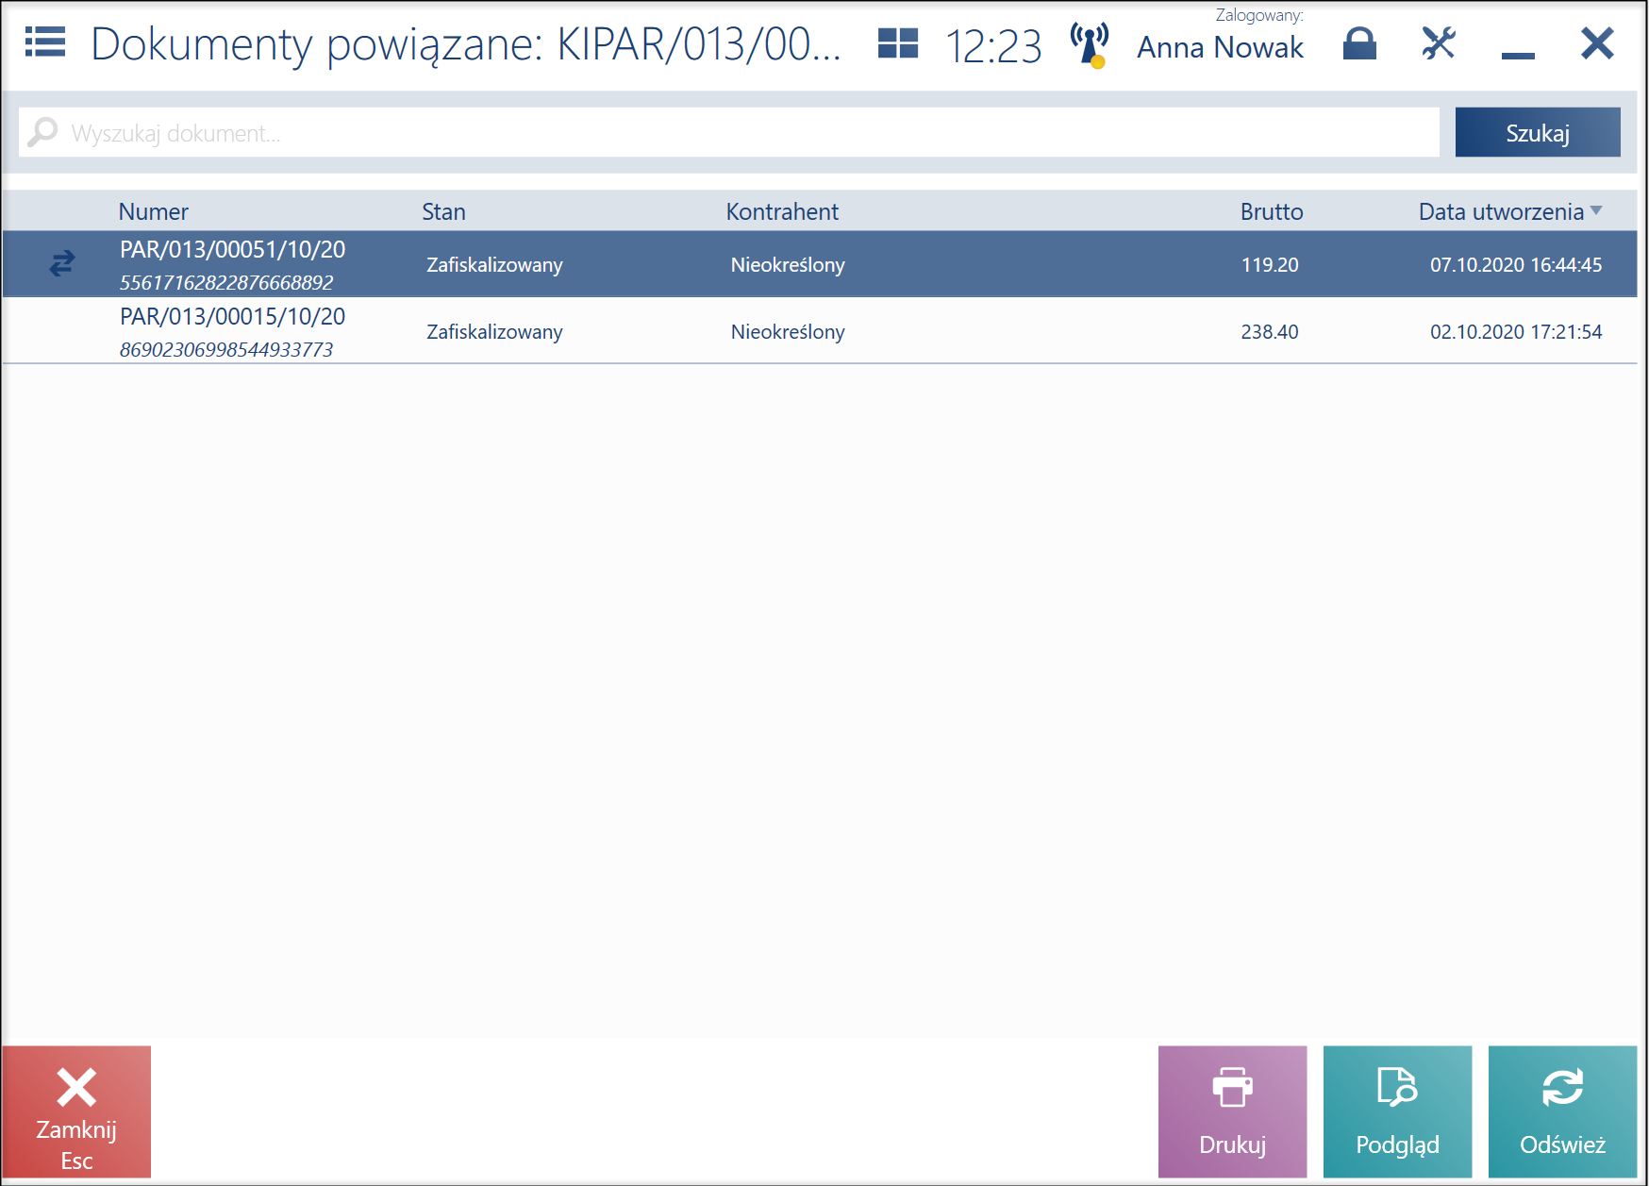Open the hamburger menu list icon
This screenshot has height=1186, width=1649.
click(x=45, y=42)
